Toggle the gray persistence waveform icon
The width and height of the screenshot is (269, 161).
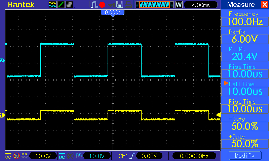[69, 5]
